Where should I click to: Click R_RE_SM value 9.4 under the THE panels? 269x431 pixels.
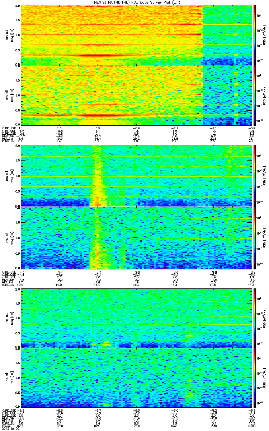[x=98, y=423]
